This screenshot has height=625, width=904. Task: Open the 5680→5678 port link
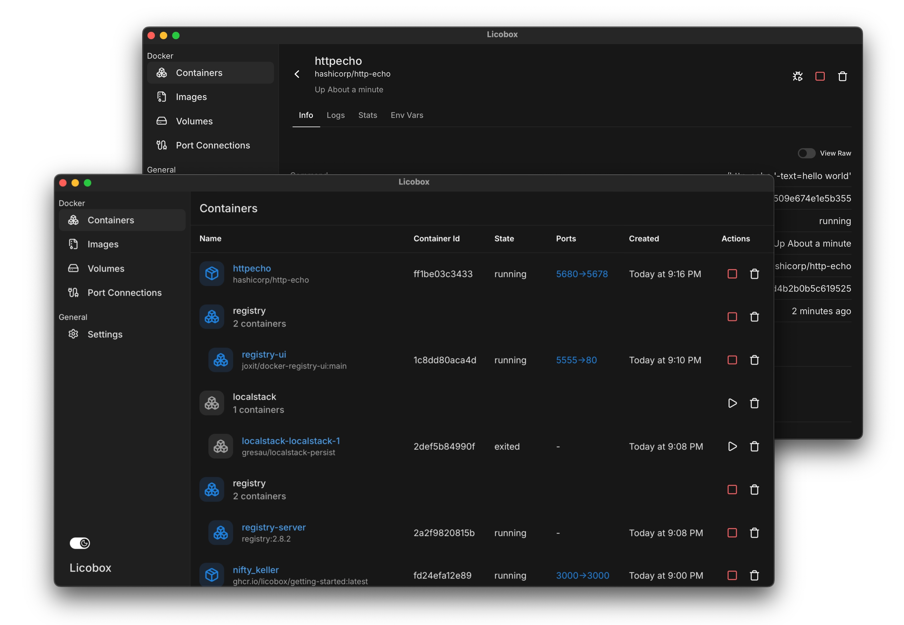581,274
